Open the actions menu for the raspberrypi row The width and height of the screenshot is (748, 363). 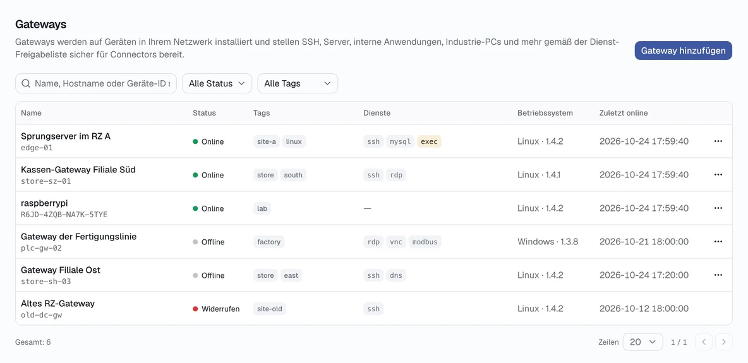pyautogui.click(x=718, y=208)
